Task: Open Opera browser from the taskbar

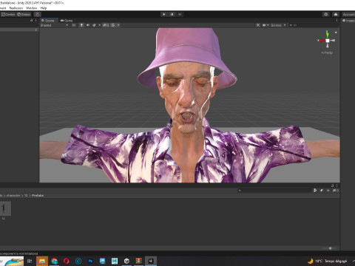Action: point(66,261)
